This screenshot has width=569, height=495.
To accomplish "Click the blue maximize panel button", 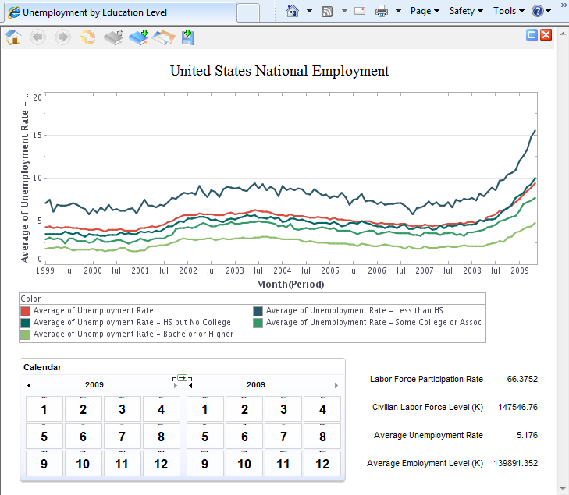I will coord(532,35).
